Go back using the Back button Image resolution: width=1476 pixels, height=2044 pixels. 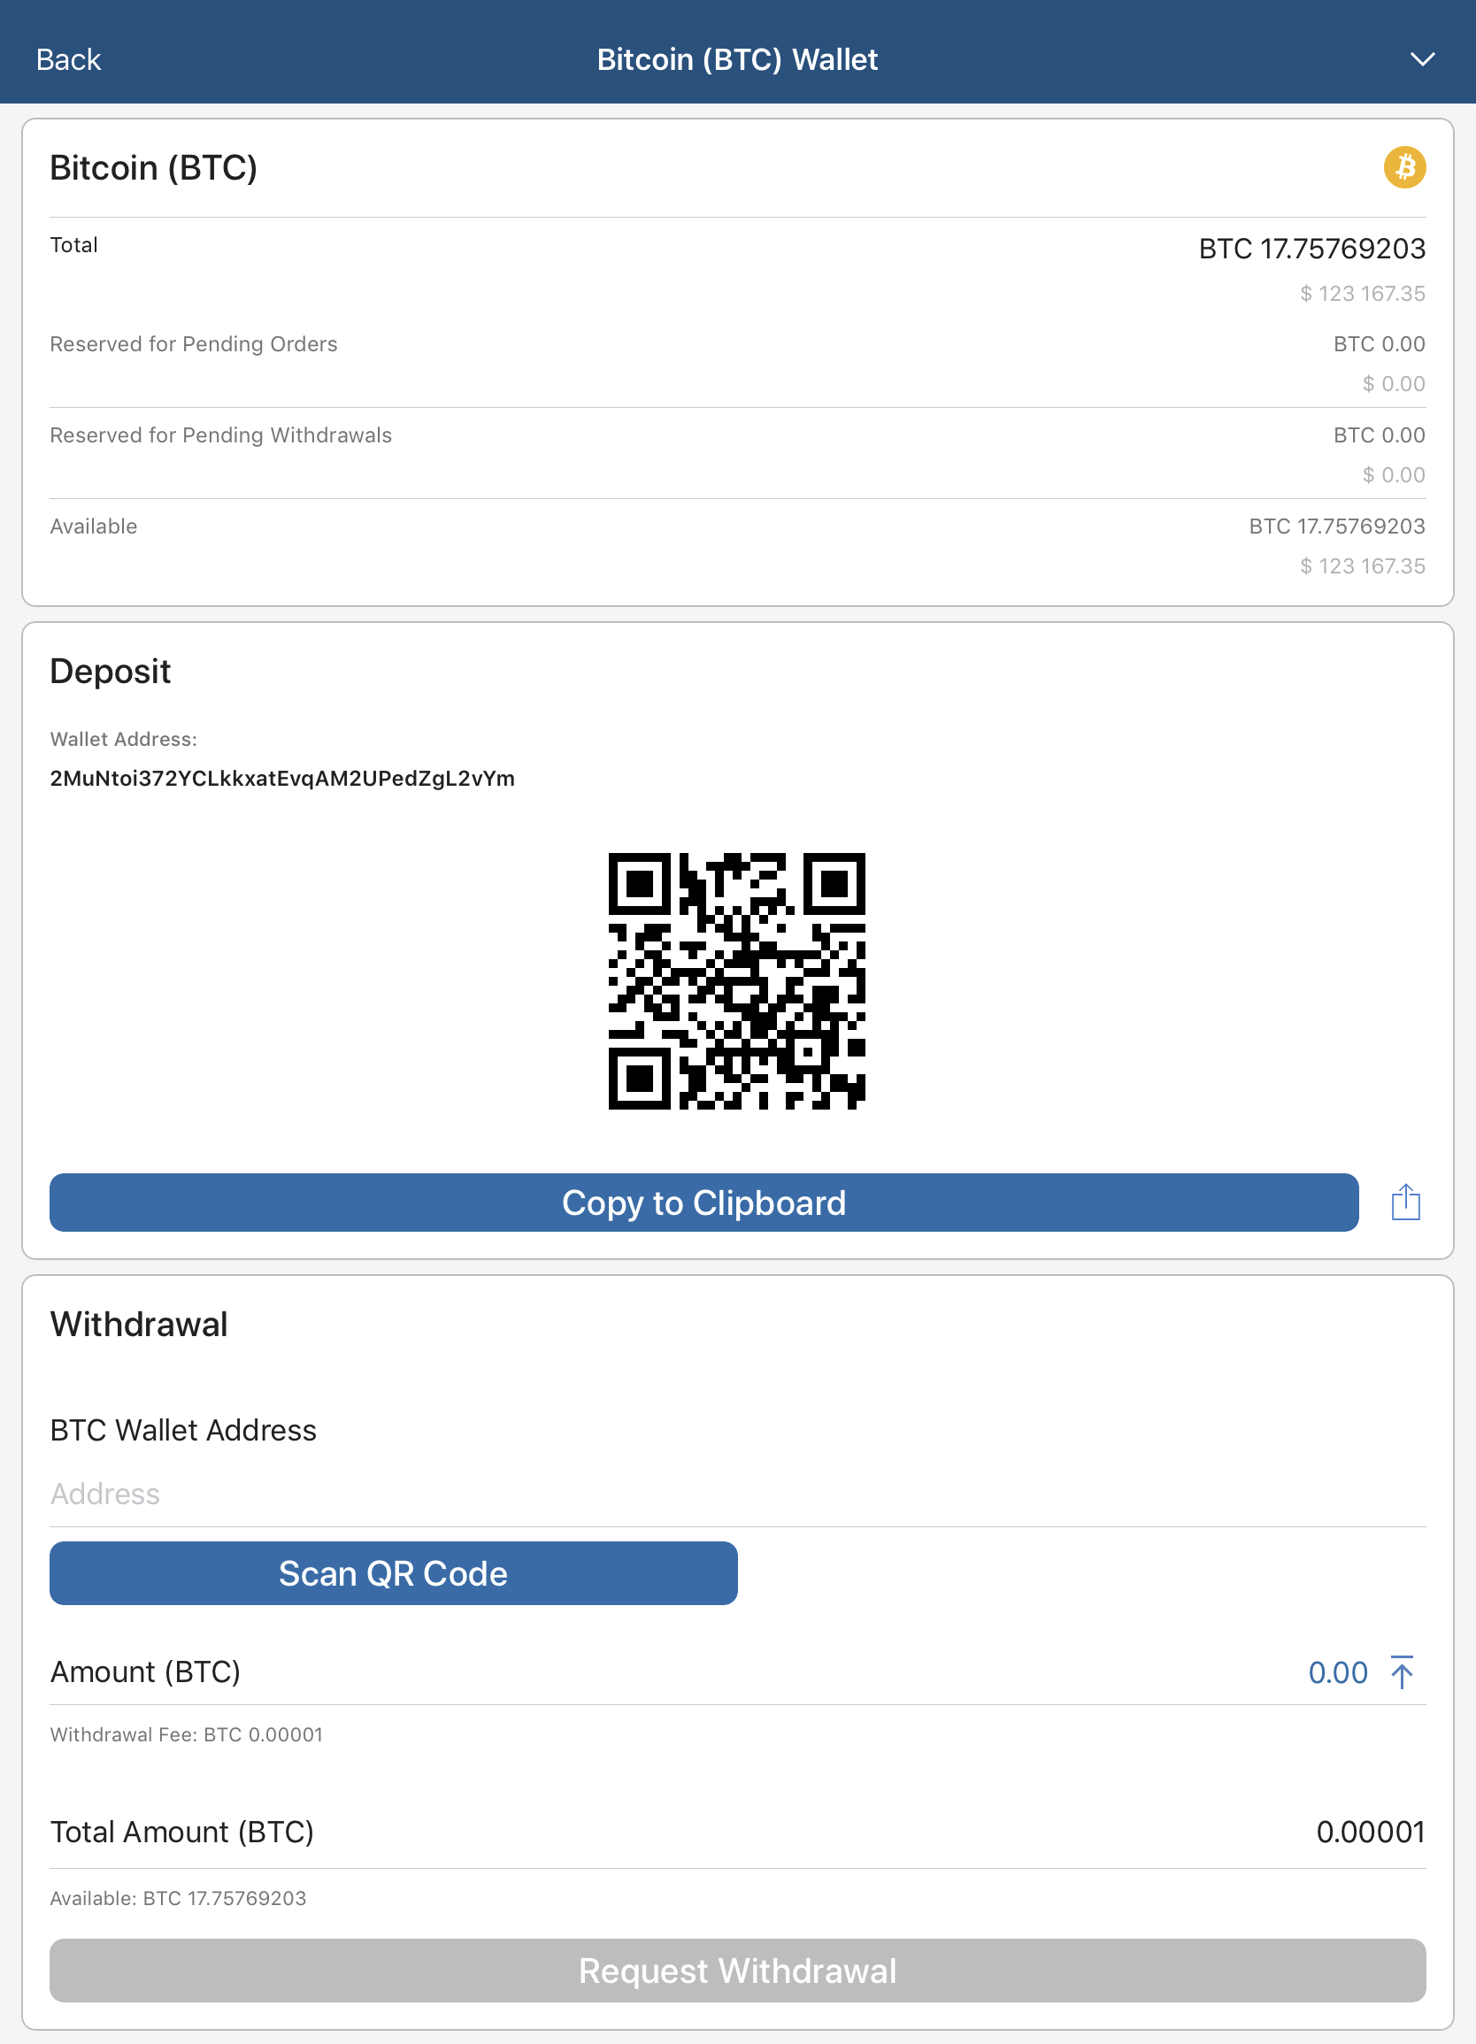pos(68,59)
